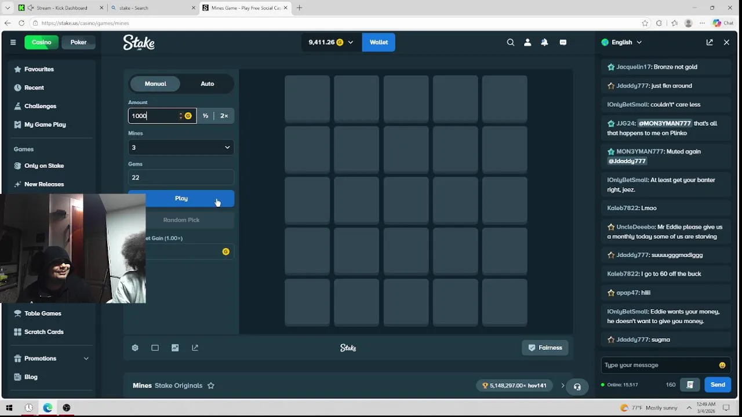Open game settings gear

[x=135, y=348]
